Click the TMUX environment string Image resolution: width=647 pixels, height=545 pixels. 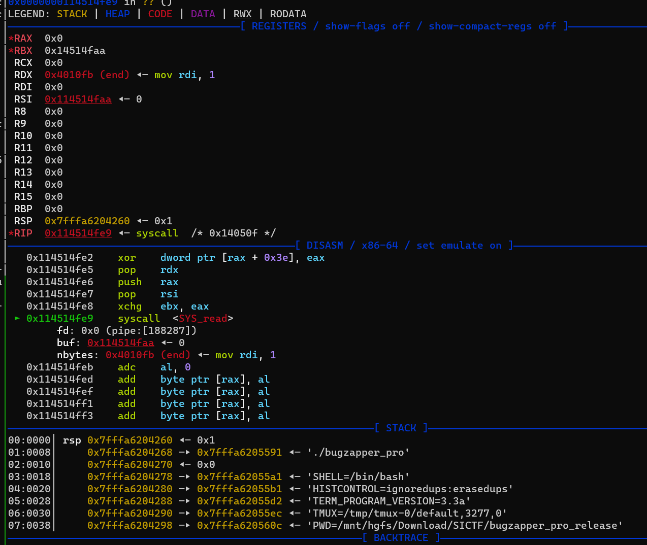pyautogui.click(x=407, y=513)
